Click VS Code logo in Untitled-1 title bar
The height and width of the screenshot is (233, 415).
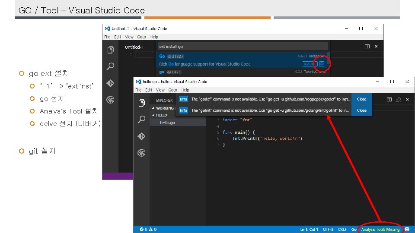[x=107, y=28]
